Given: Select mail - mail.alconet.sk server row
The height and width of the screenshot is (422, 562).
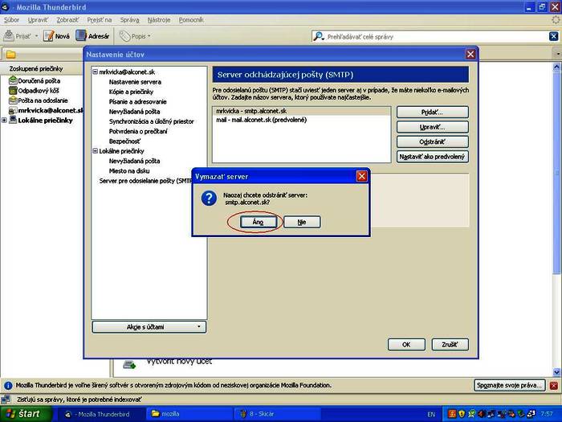Looking at the screenshot, I should [x=301, y=120].
